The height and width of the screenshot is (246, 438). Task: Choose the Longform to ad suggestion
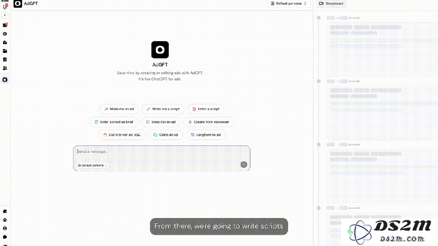click(205, 135)
